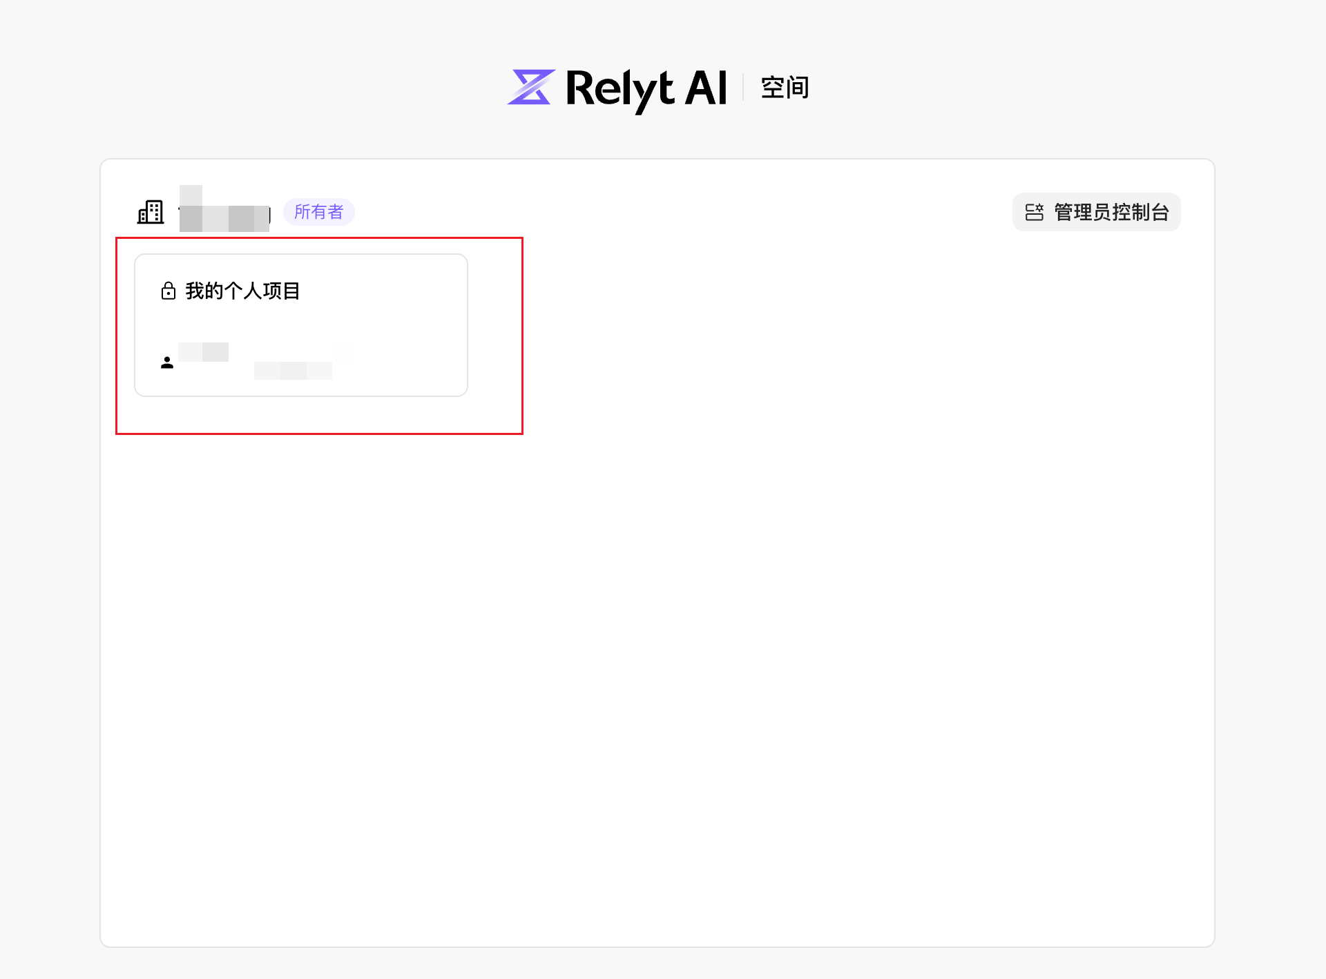Click the Relyt AI wordmark text
Image resolution: width=1326 pixels, height=979 pixels.
[645, 88]
